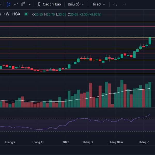The height and width of the screenshot is (155, 155).
Task: Click the close value C25.65
Action: (73, 14)
